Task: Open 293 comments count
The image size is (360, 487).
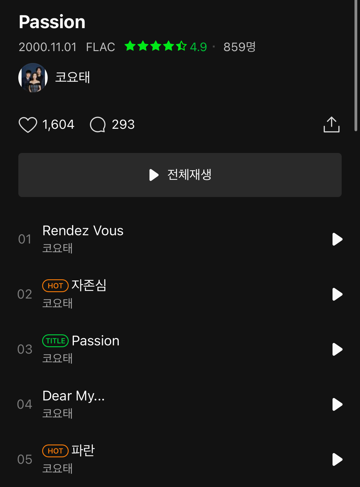Action: [123, 125]
